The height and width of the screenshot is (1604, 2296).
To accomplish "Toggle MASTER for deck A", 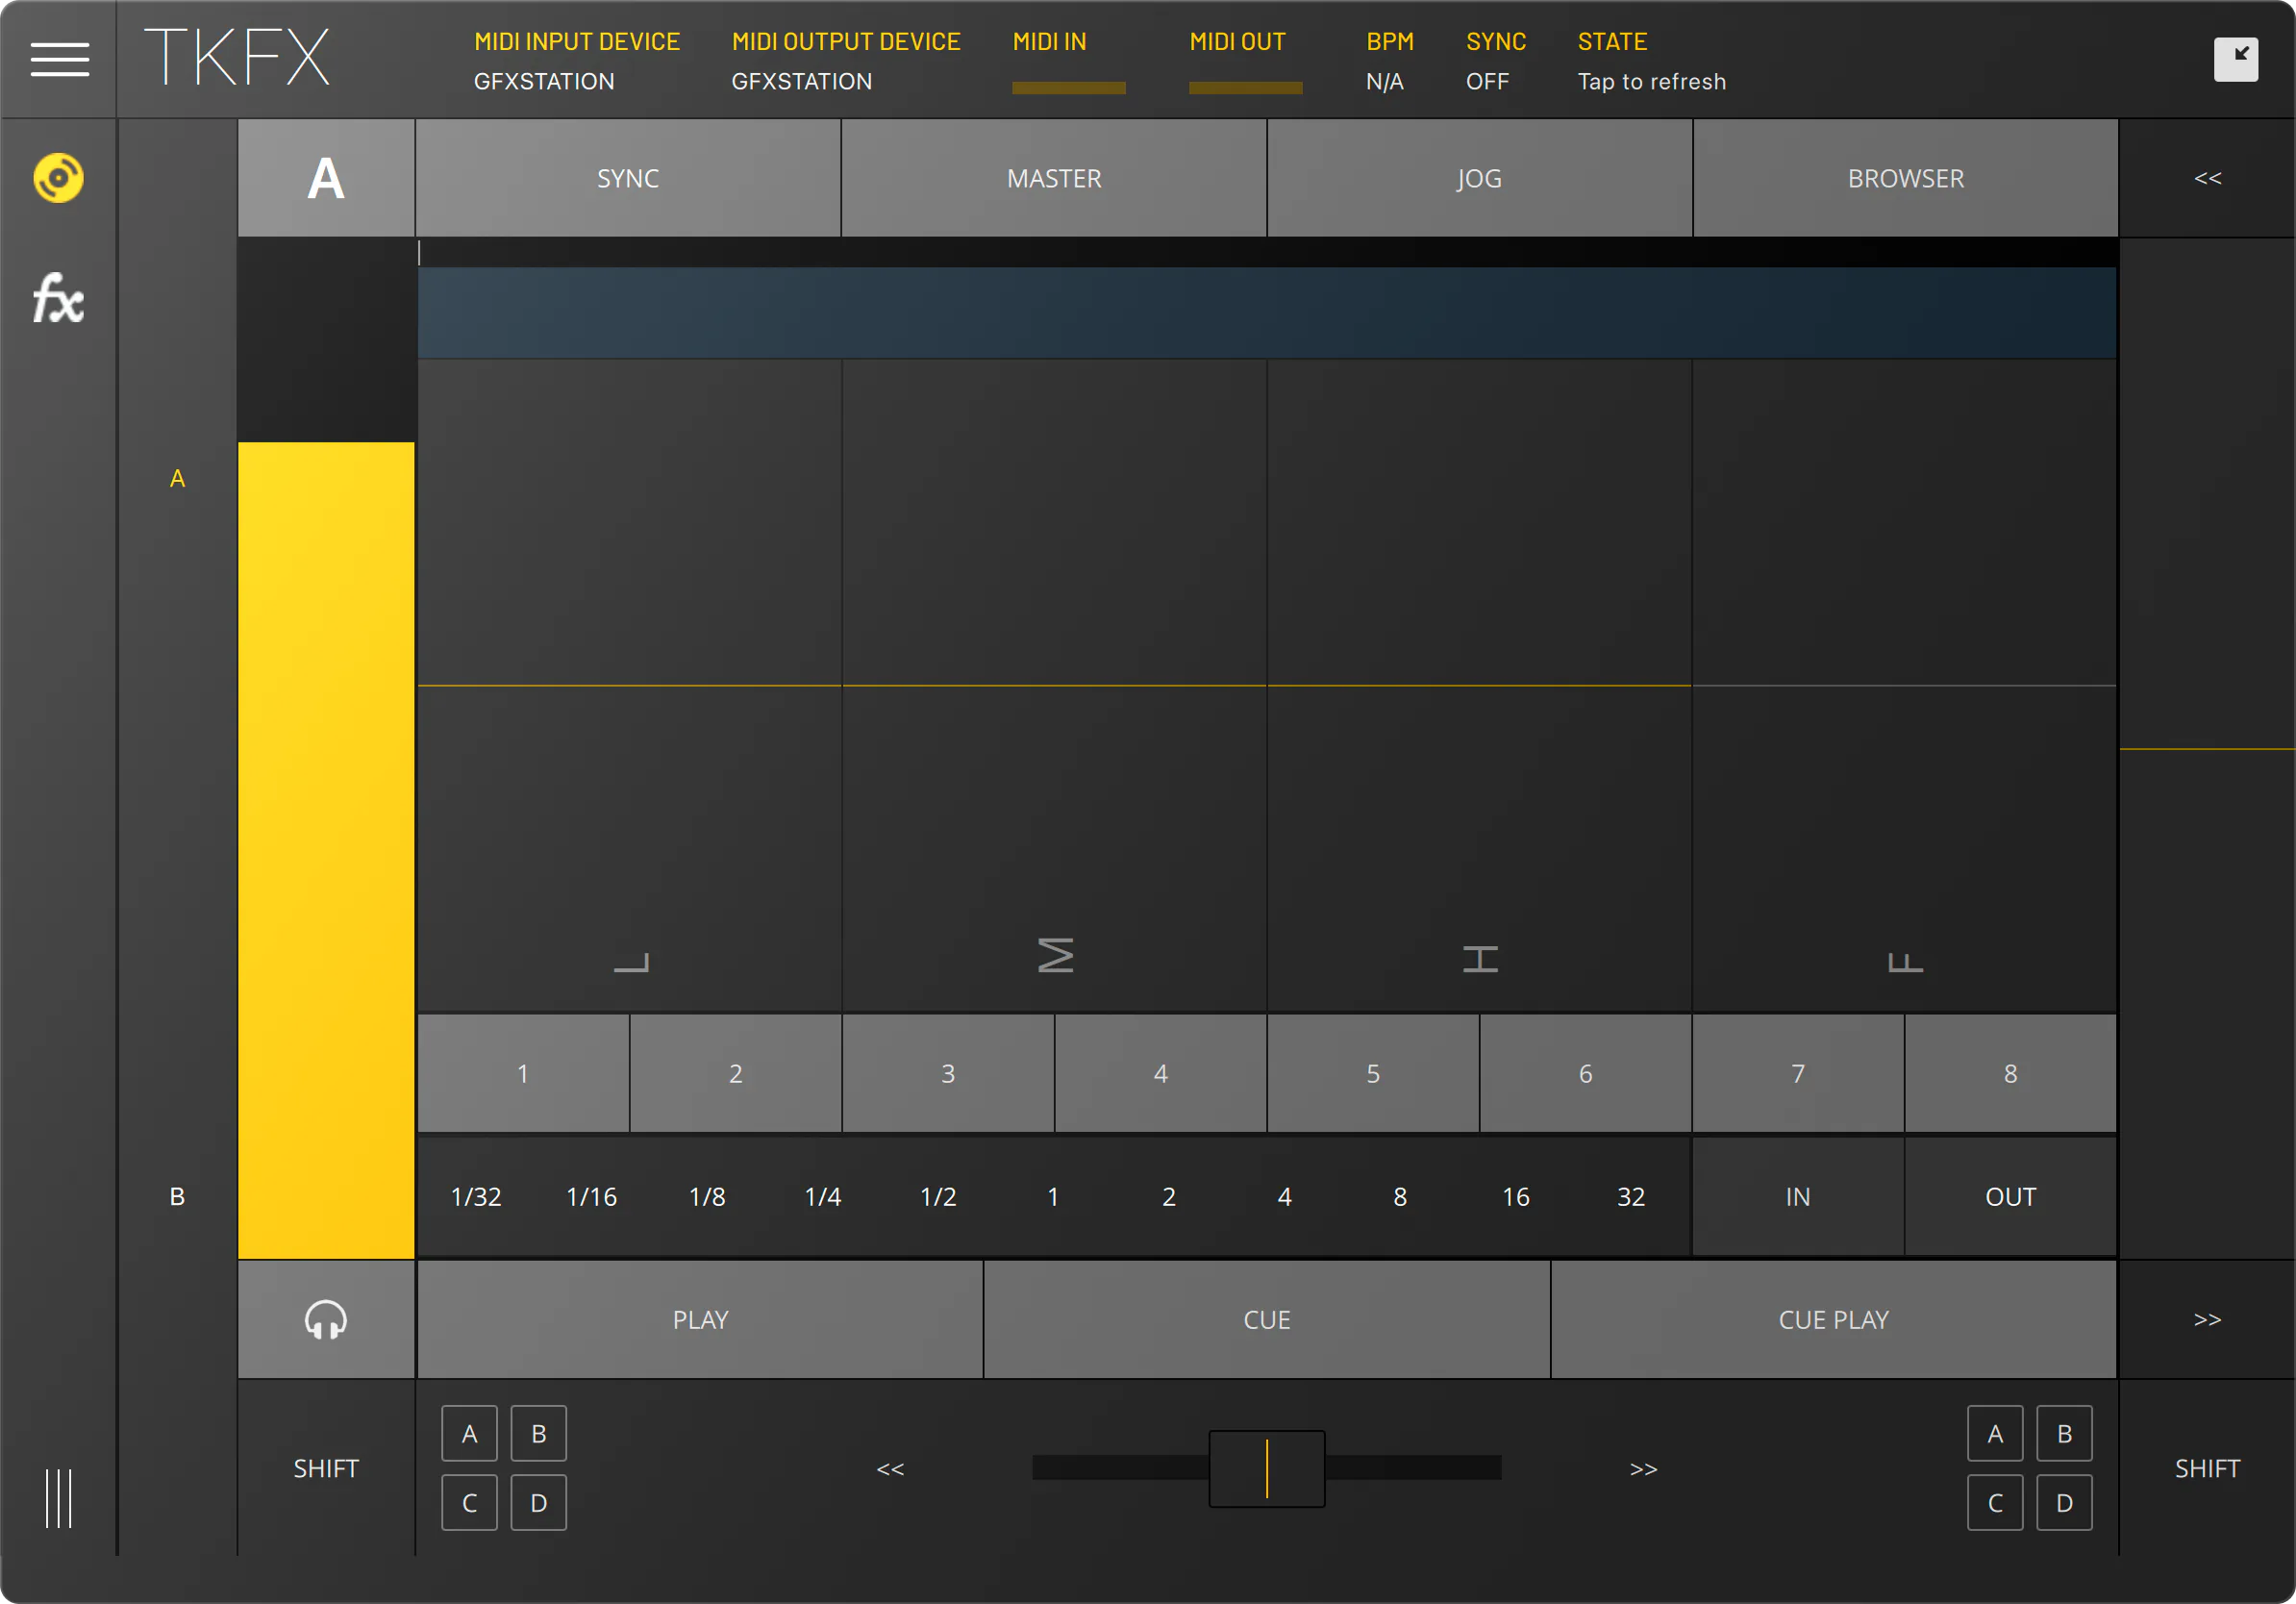I will (1054, 178).
